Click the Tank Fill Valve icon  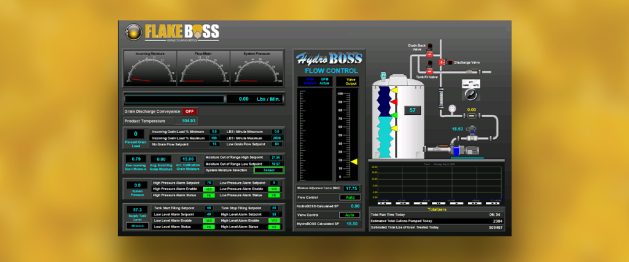click(x=429, y=67)
